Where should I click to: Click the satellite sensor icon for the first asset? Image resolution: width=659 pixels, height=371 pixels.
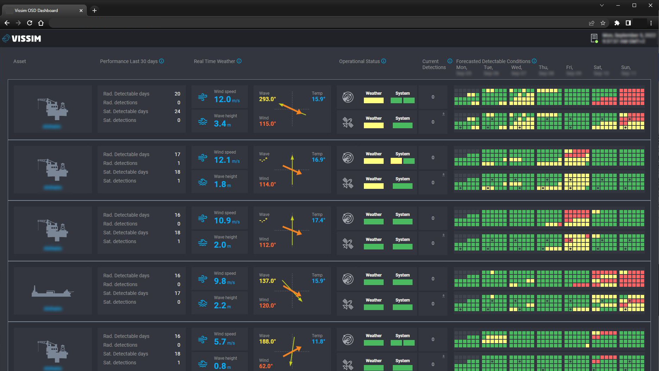pyautogui.click(x=348, y=122)
